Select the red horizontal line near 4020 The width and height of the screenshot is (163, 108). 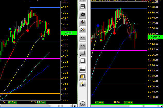[30, 79]
